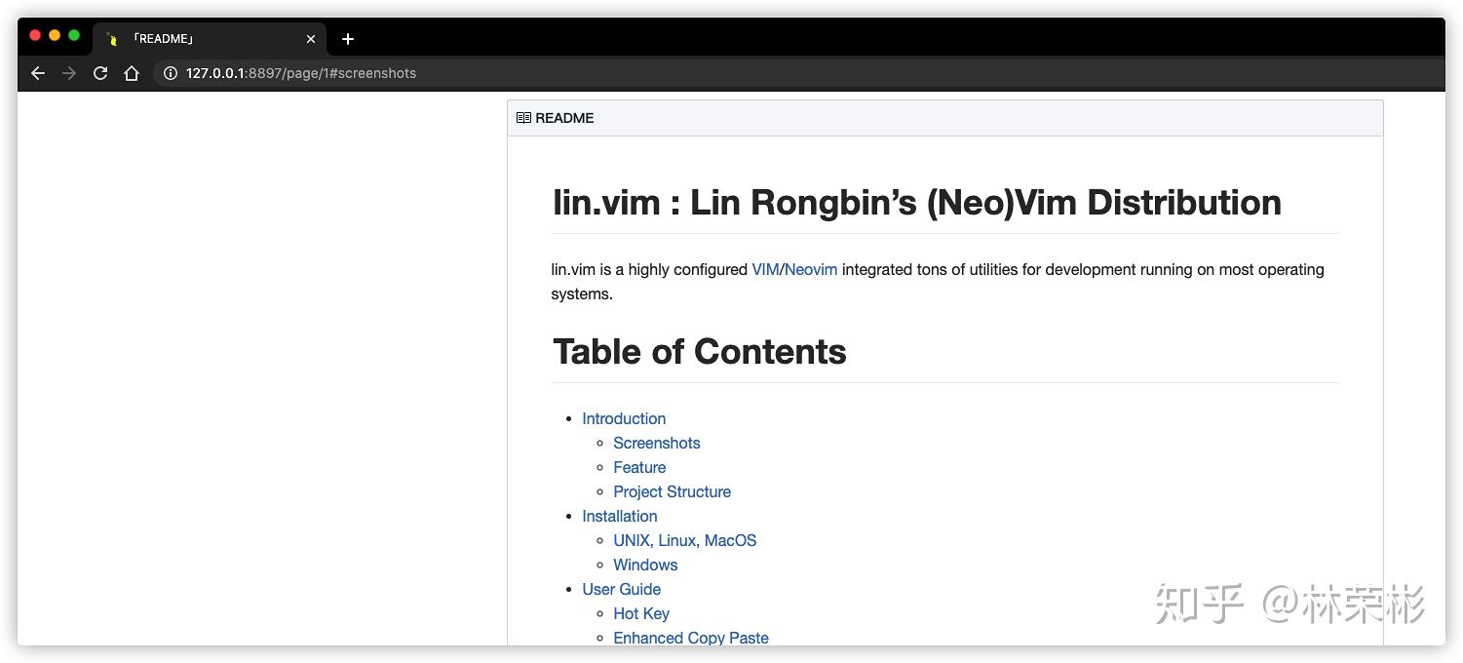This screenshot has width=1463, height=663.
Task: Go to the Screenshots section link
Action: coord(656,443)
